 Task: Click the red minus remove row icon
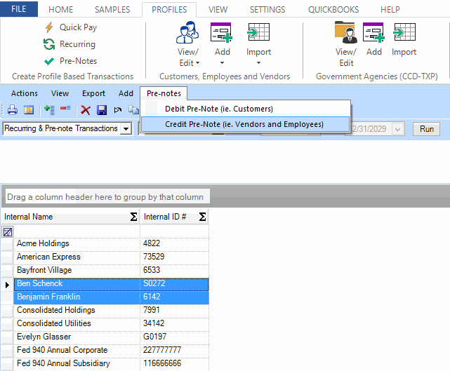65,110
